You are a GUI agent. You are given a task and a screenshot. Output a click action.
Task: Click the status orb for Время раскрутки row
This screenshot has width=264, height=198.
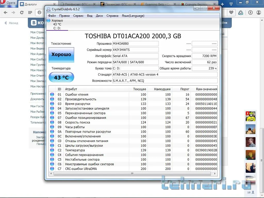pyautogui.click(x=52, y=104)
